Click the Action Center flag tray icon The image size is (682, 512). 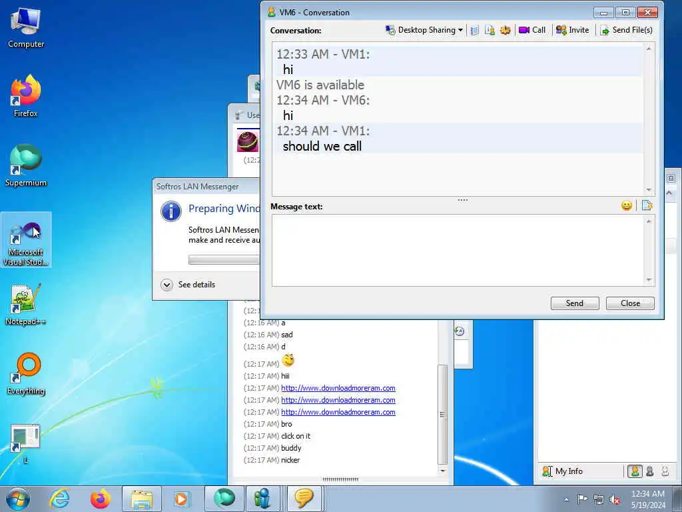click(582, 499)
